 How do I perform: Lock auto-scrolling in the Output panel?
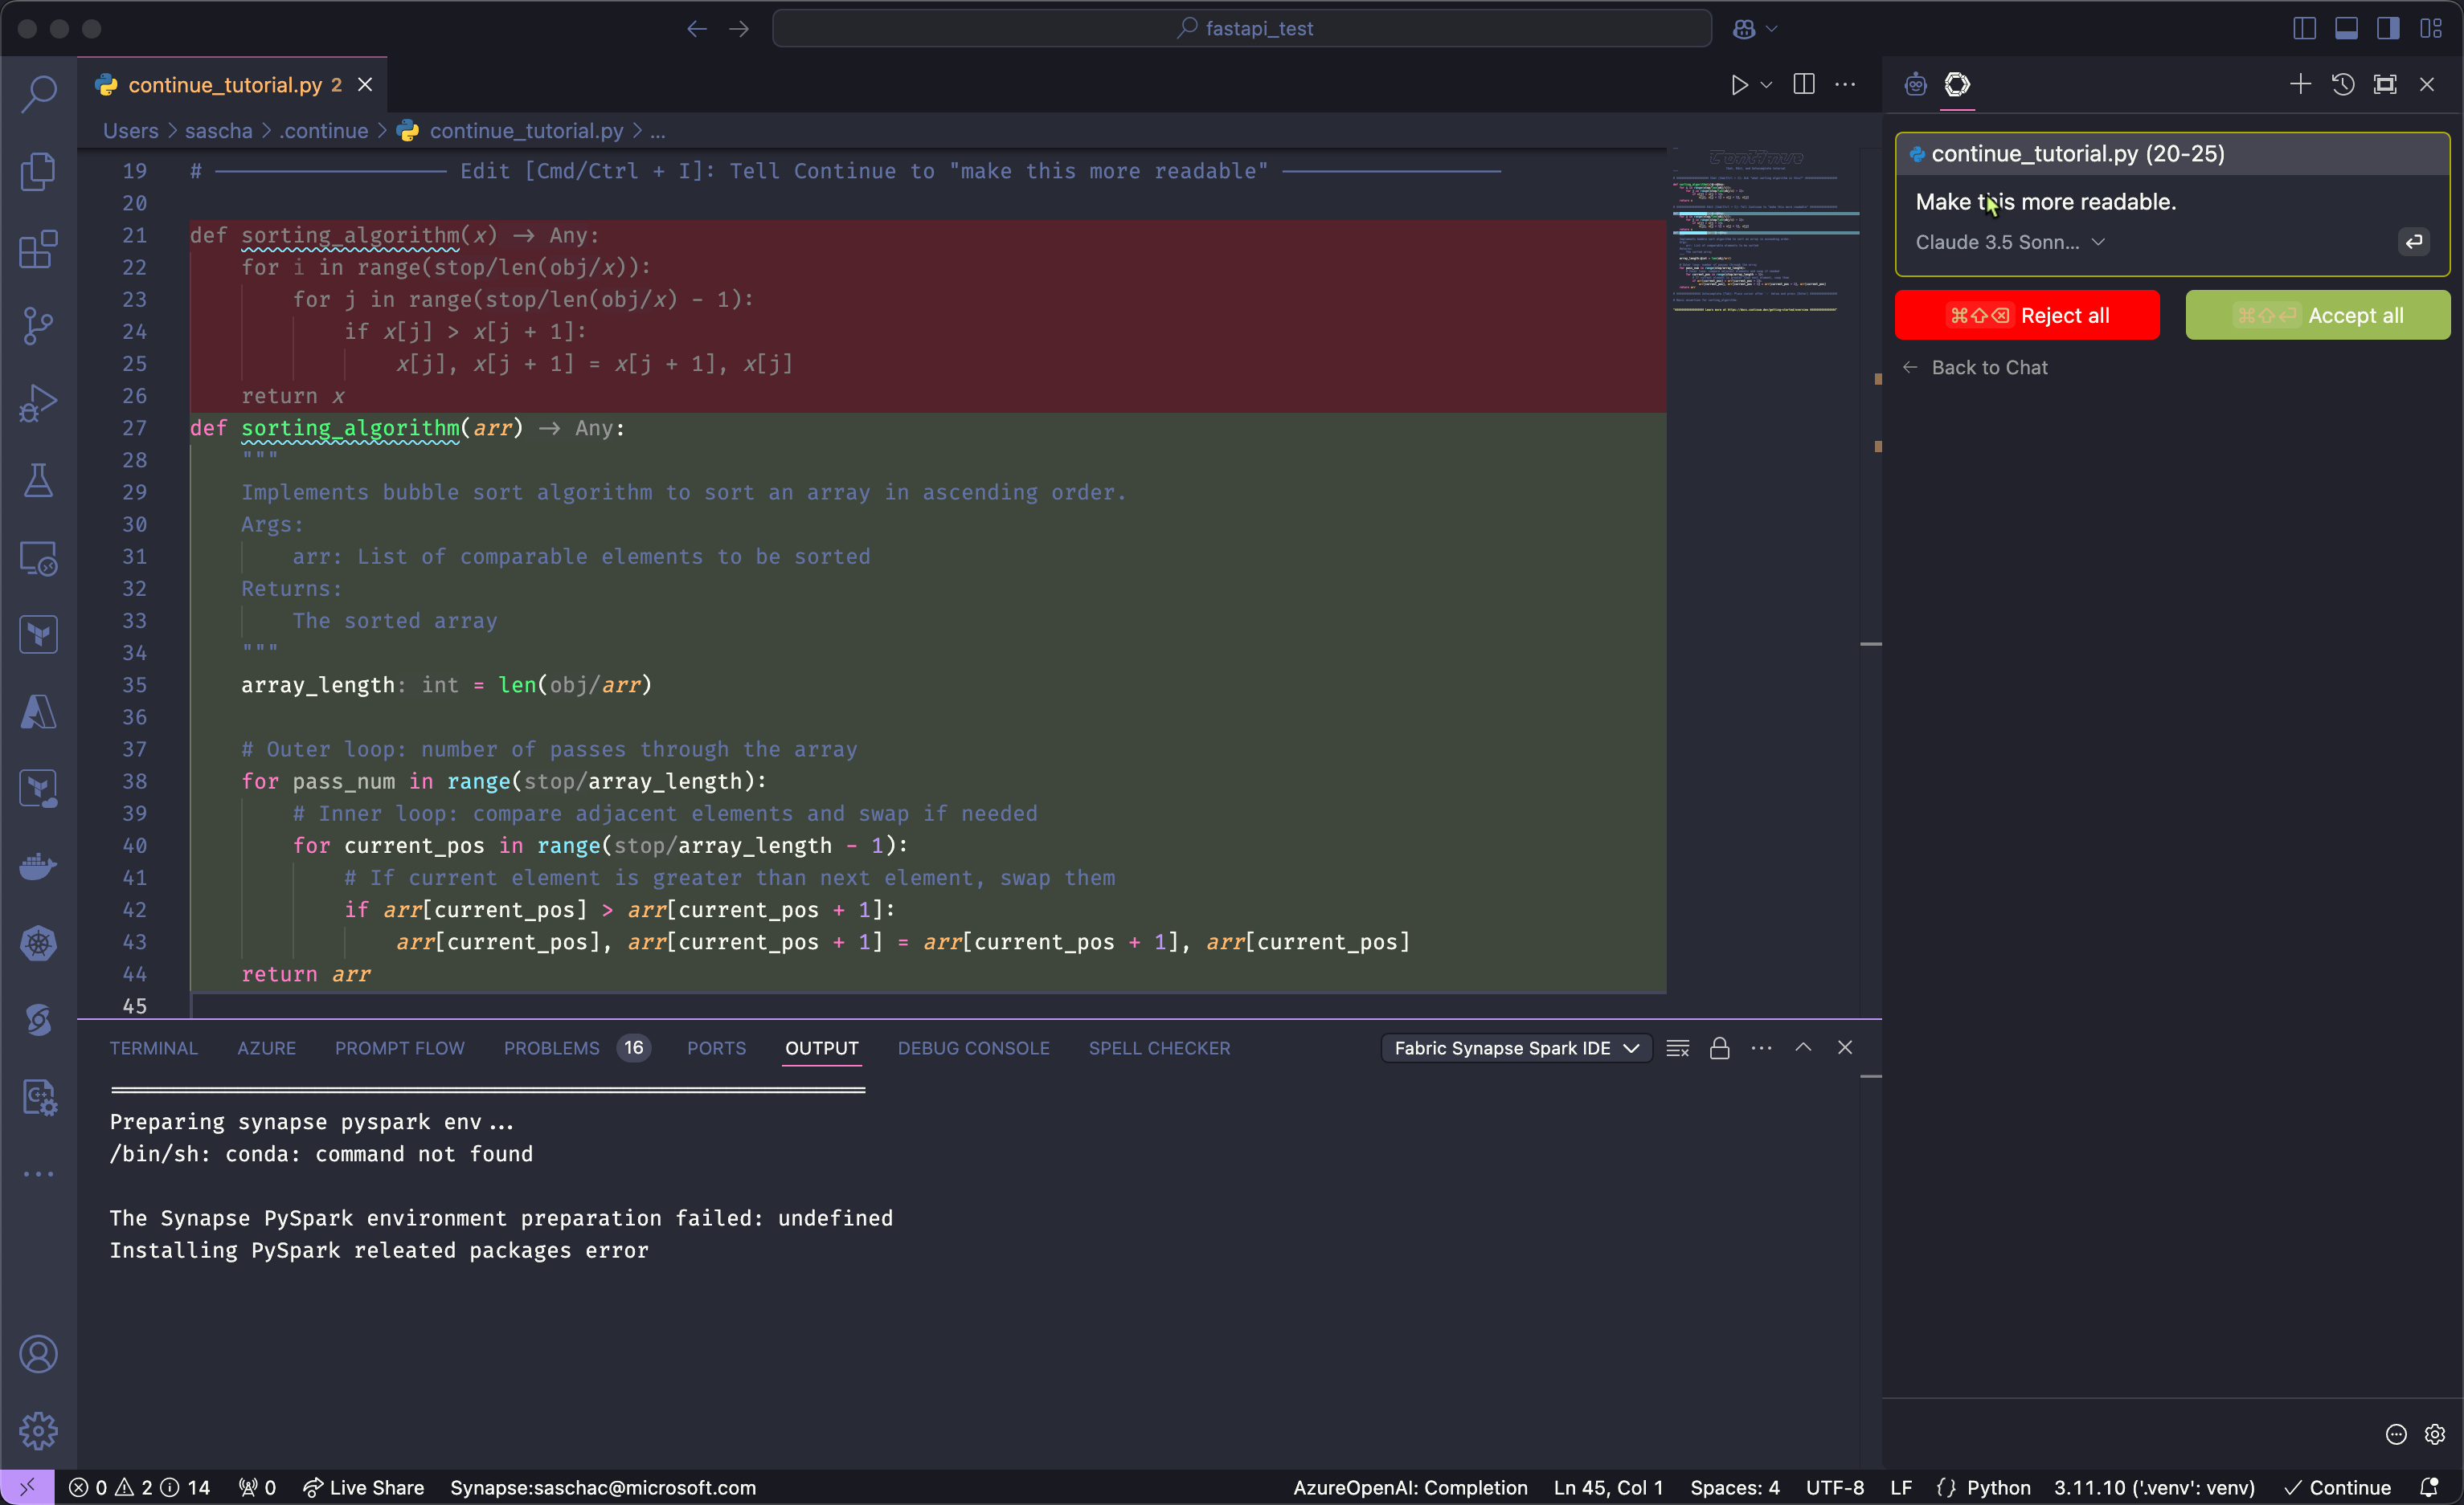coord(1719,1047)
